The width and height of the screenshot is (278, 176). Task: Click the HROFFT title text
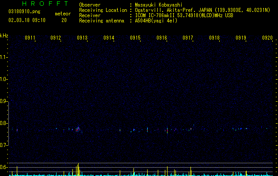pyautogui.click(x=45, y=4)
